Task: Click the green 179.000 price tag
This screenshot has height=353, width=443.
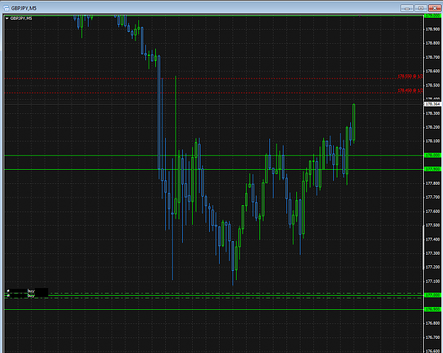Action: (432, 16)
